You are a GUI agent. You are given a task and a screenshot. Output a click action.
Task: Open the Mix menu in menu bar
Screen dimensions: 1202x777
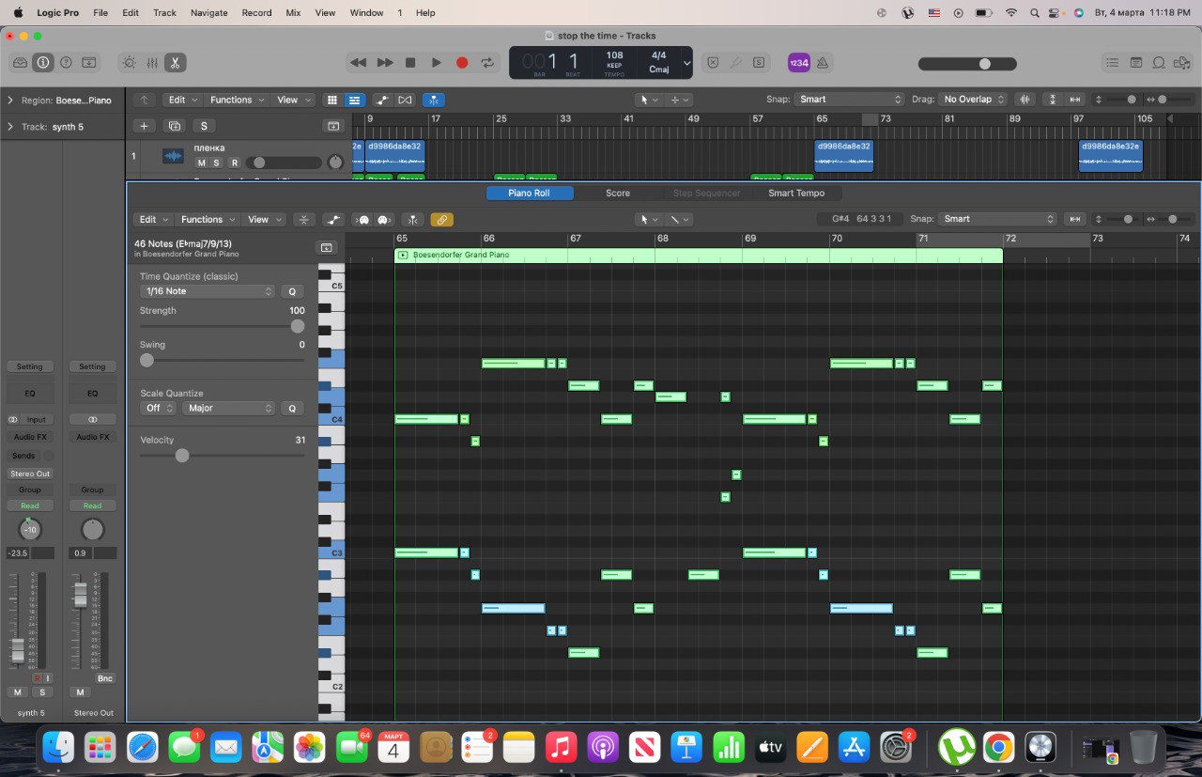coord(293,12)
